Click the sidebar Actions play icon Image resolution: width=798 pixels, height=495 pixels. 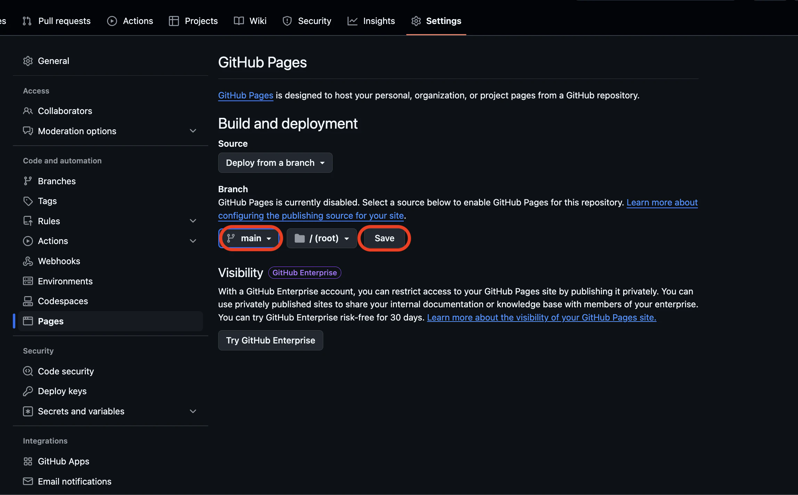[28, 241]
